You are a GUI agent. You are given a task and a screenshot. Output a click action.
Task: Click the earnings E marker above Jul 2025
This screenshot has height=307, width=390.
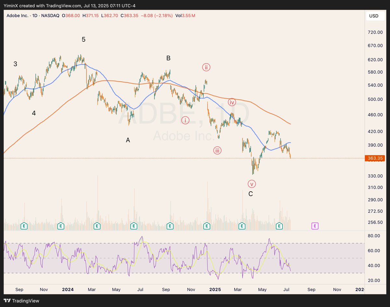[279, 226]
